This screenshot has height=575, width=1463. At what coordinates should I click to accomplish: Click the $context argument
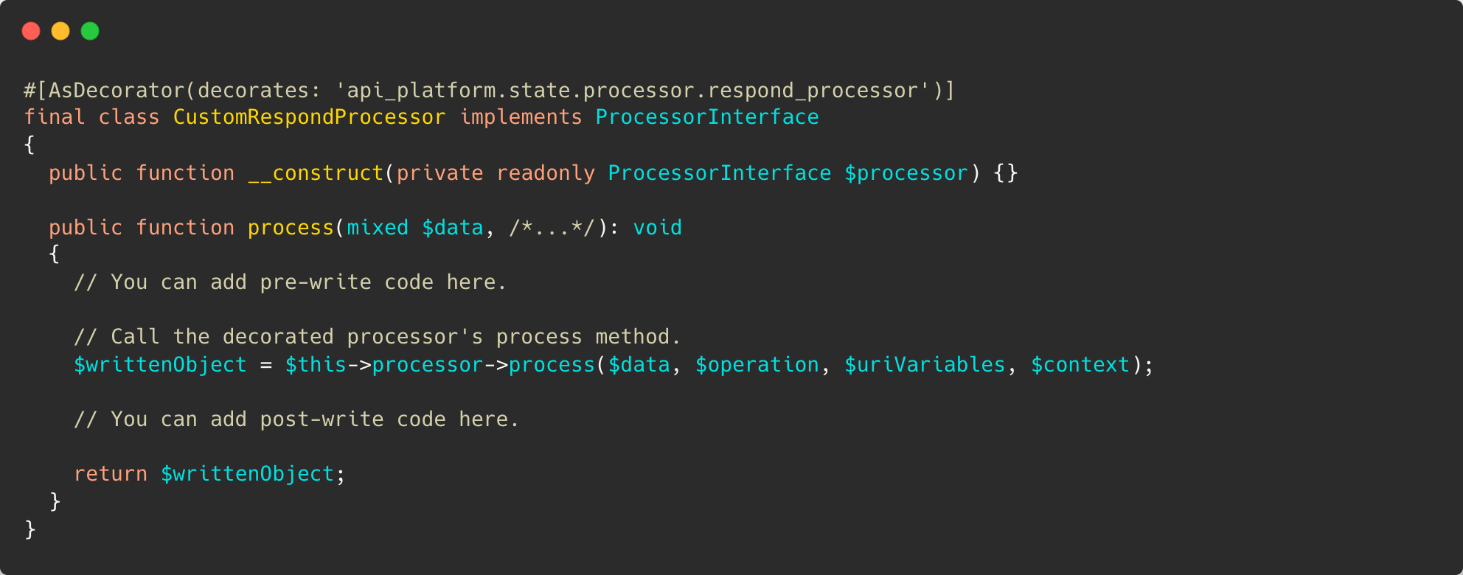pos(1080,365)
